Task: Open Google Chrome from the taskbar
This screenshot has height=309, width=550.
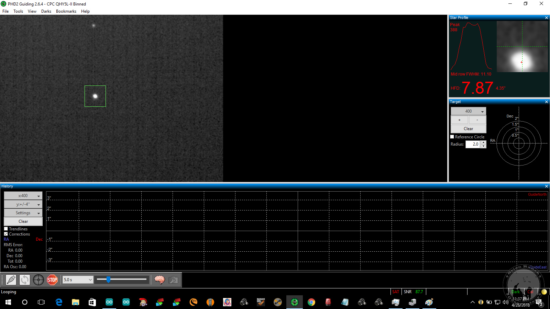Action: 311,302
